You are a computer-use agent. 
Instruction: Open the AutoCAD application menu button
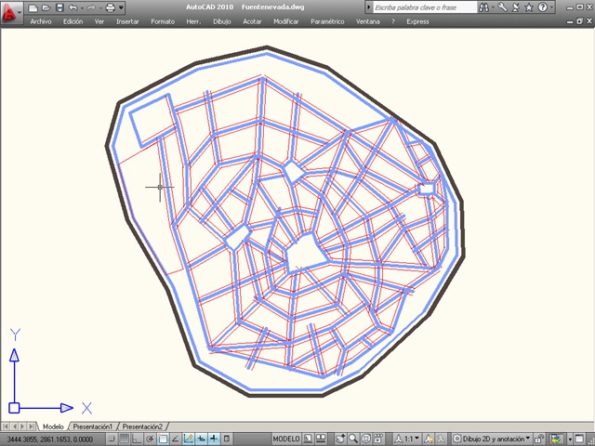tap(11, 13)
